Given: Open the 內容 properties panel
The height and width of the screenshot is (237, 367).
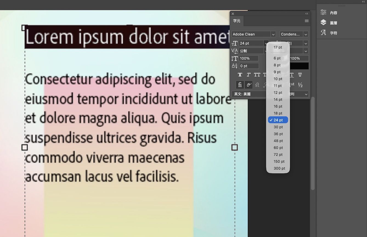Looking at the screenshot, I should (329, 13).
